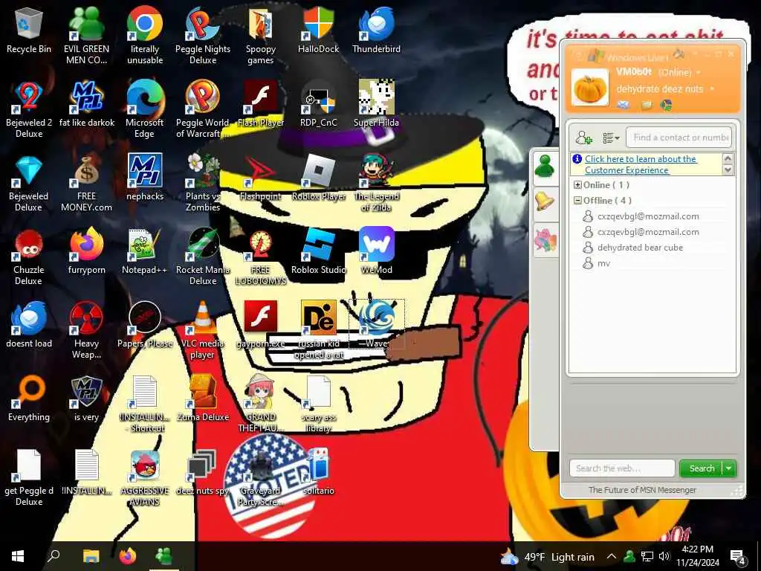This screenshot has height=571, width=761.
Task: Open the contact list view options dropdown
Action: point(611,138)
